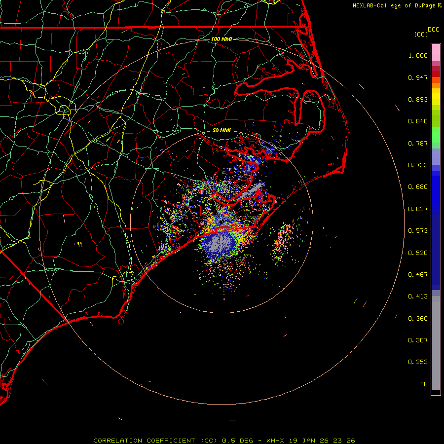Click the 0.627 scale value
The height and width of the screenshot is (444, 444).
418,209
